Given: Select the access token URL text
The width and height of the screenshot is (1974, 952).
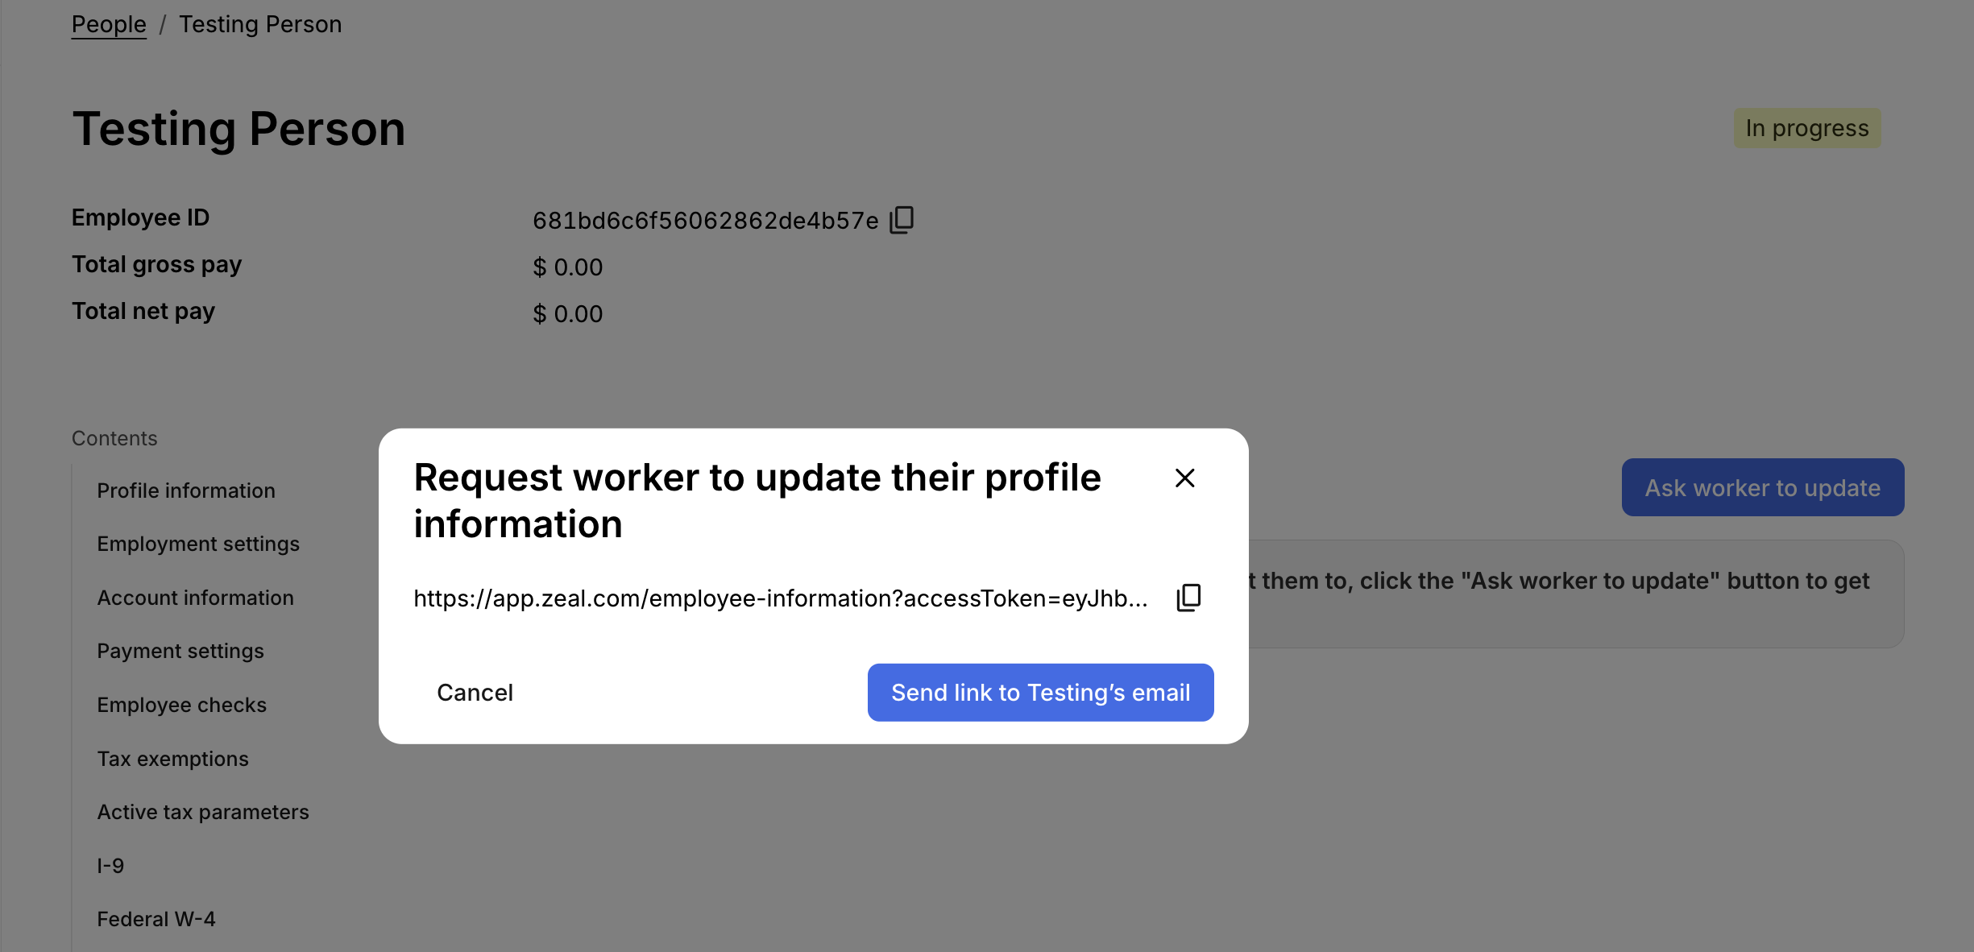Looking at the screenshot, I should (x=781, y=598).
